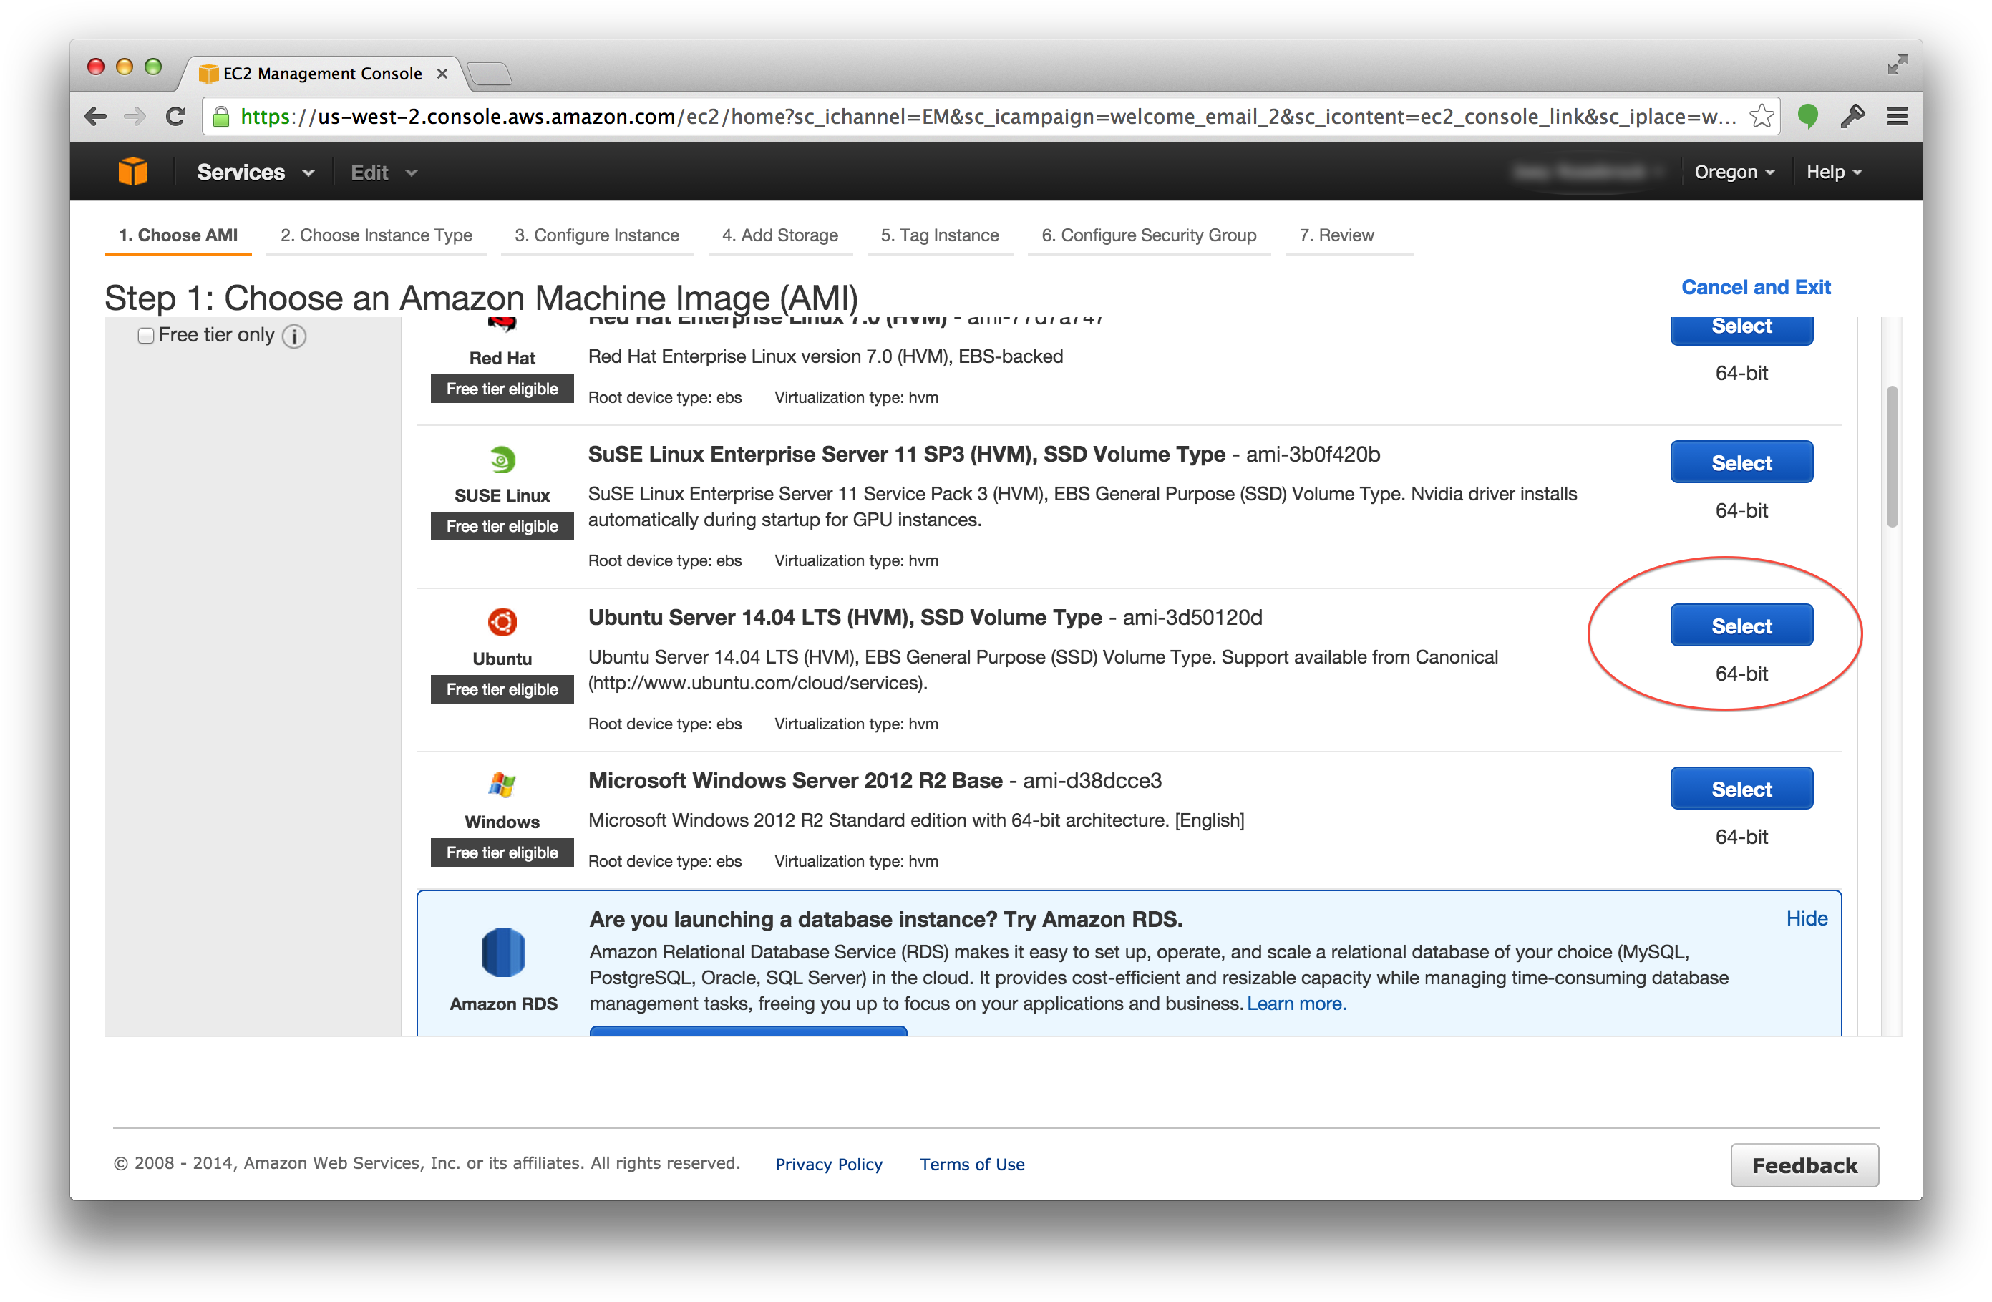Click the Free tier only info icon
The height and width of the screenshot is (1302, 1992).
point(293,336)
